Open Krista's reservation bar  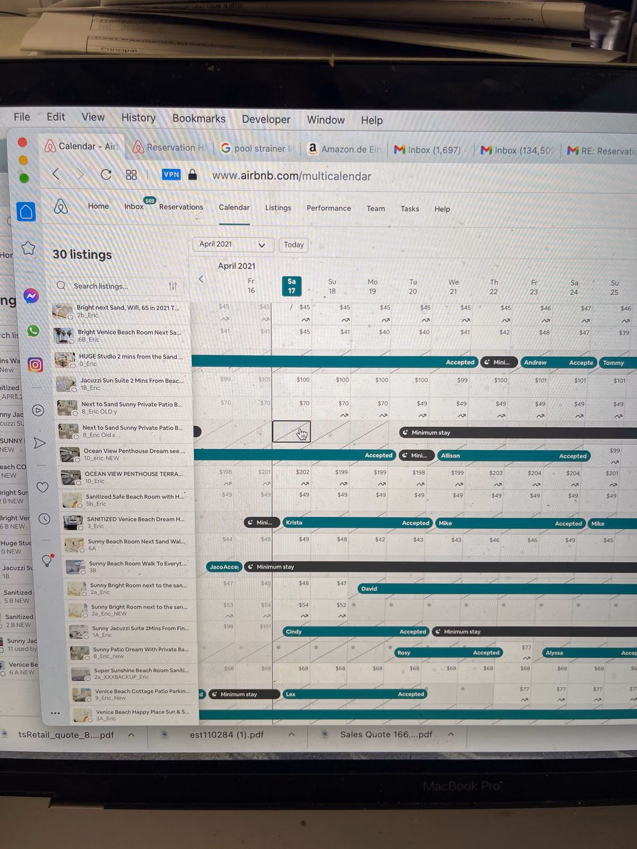pos(357,523)
